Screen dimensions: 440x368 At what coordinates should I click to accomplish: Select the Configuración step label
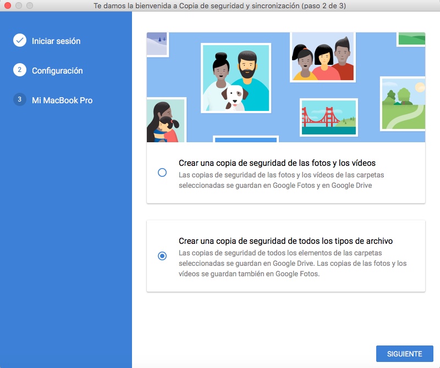57,71
